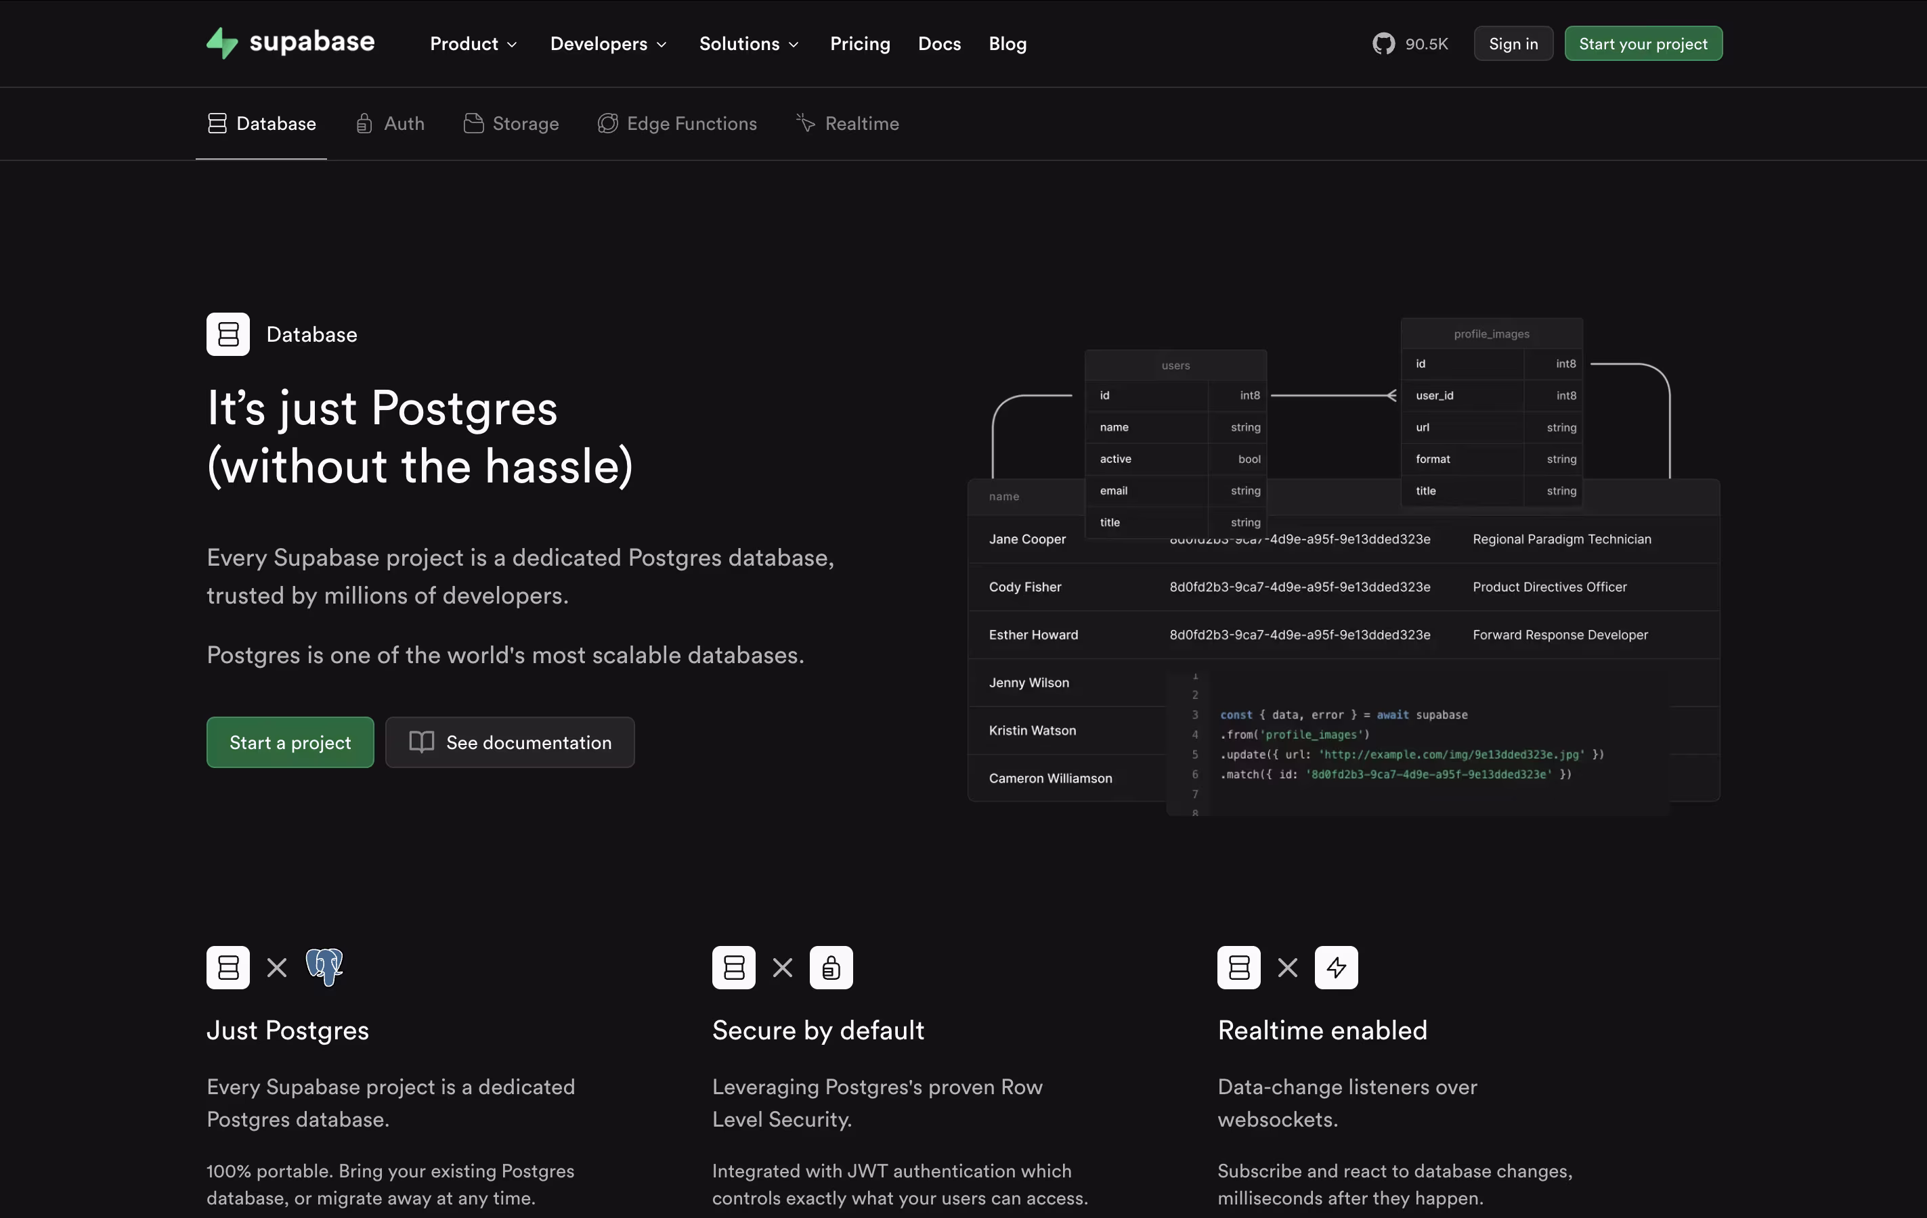
Task: Click the Edge Functions icon
Action: point(607,123)
